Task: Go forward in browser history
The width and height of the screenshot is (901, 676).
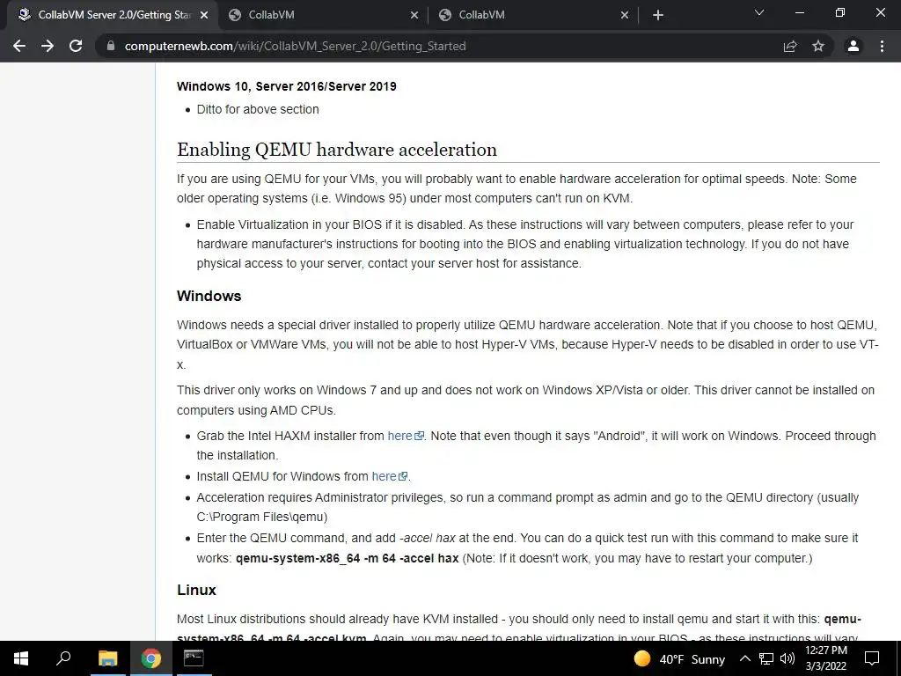Action: point(48,46)
